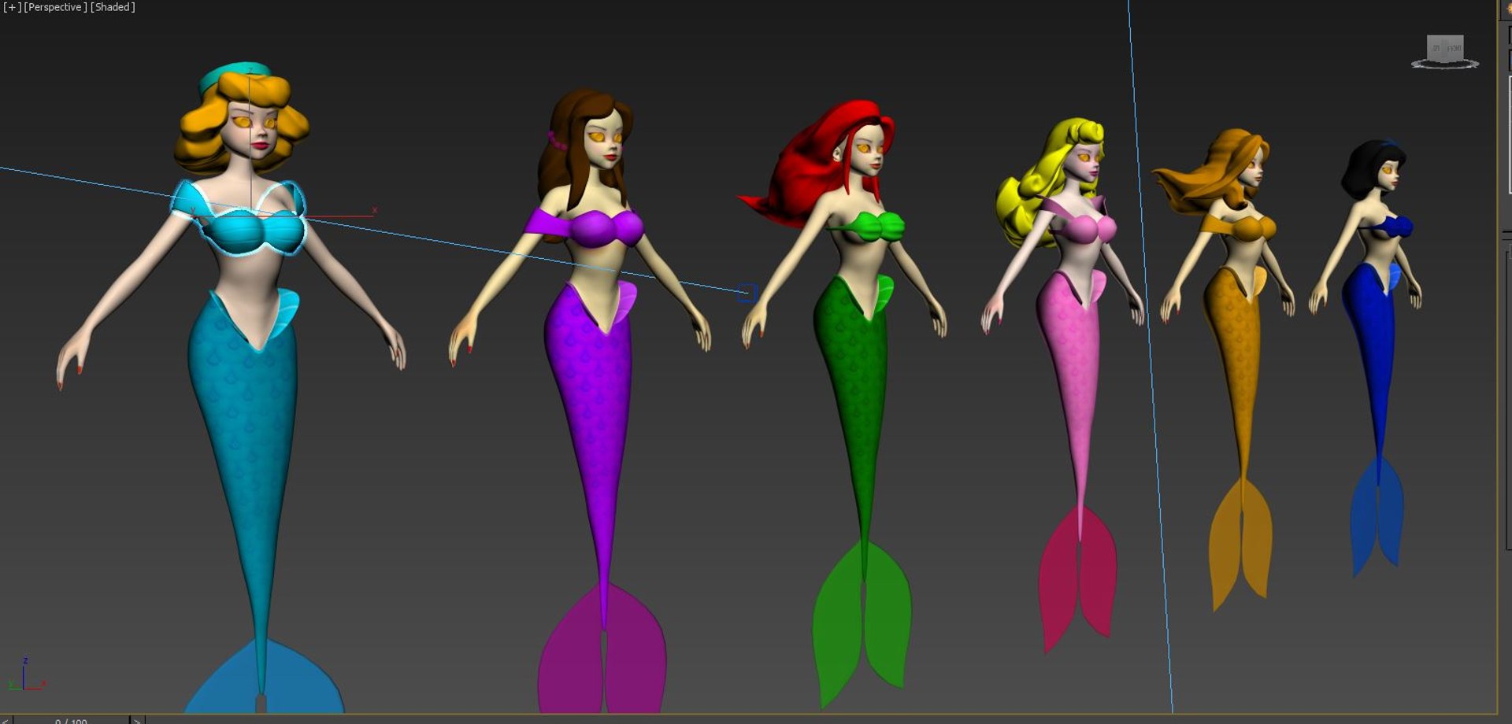Open the [+] viewport general menu
The height and width of the screenshot is (724, 1512).
point(12,7)
